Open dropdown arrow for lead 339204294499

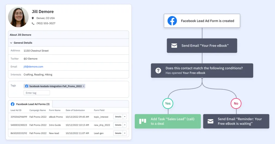tap(125, 117)
